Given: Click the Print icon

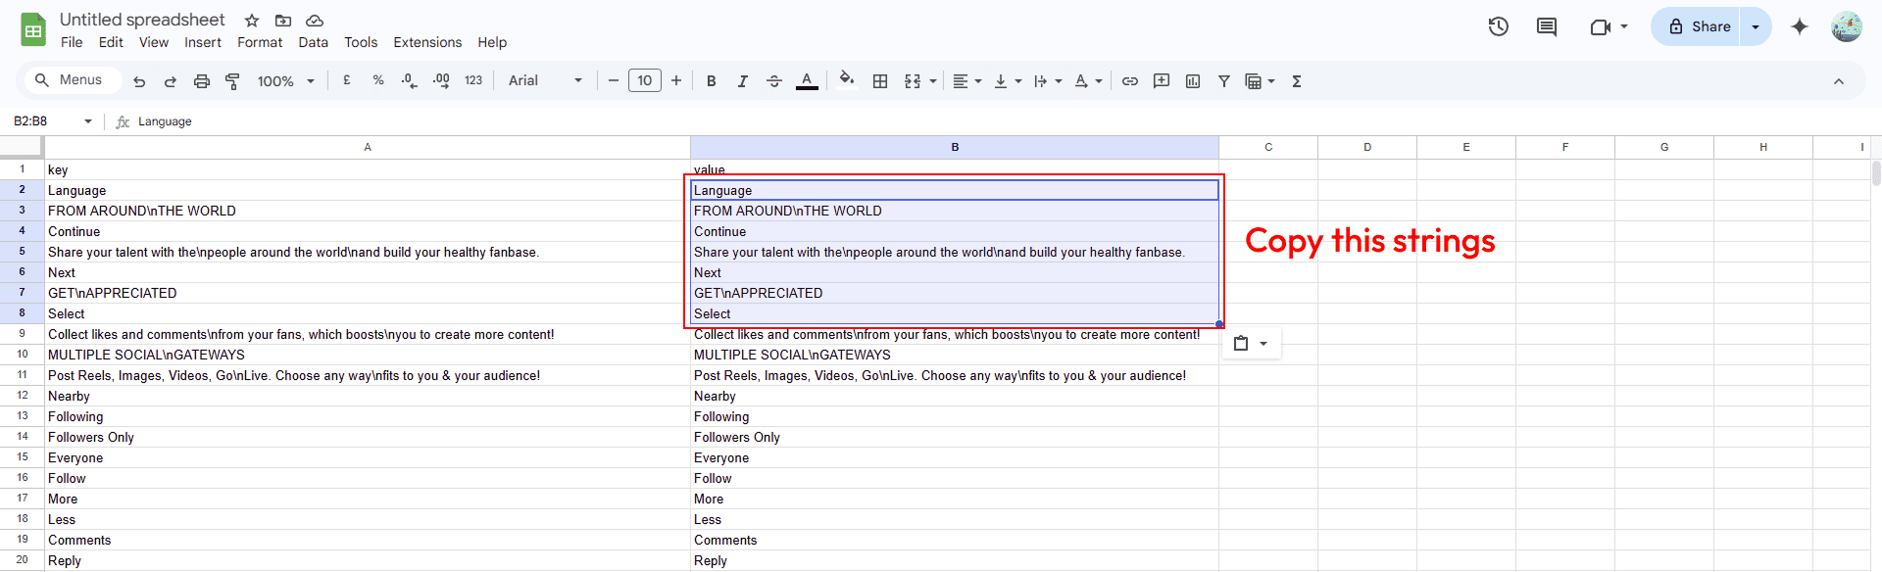Looking at the screenshot, I should point(202,81).
